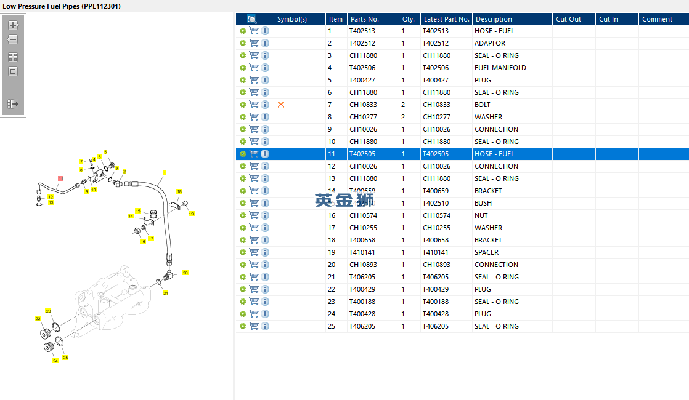Select callout 19 on diagram
Viewport: 689px width, 400px height.
tap(191, 214)
